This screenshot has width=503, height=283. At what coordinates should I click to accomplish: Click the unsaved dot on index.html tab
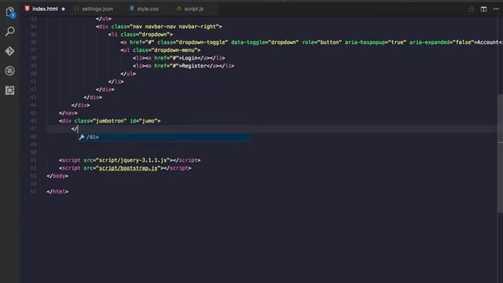[x=63, y=9]
